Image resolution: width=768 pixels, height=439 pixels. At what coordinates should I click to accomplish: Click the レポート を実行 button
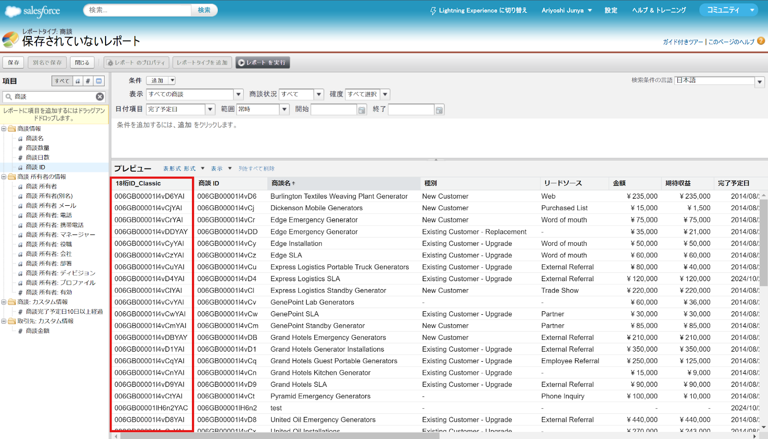pos(262,62)
